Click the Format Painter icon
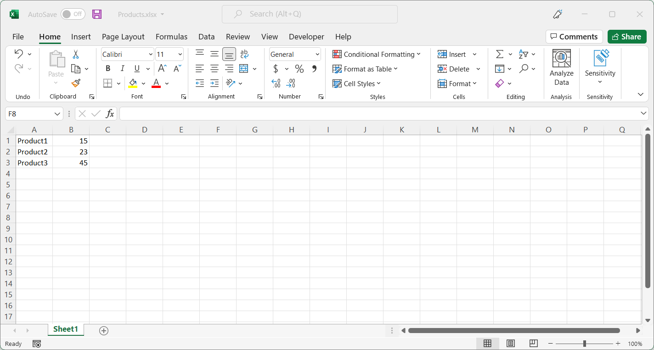 [x=75, y=83]
